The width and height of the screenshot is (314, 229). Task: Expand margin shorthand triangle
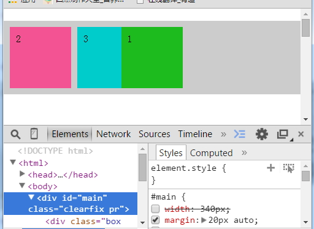click(204, 220)
